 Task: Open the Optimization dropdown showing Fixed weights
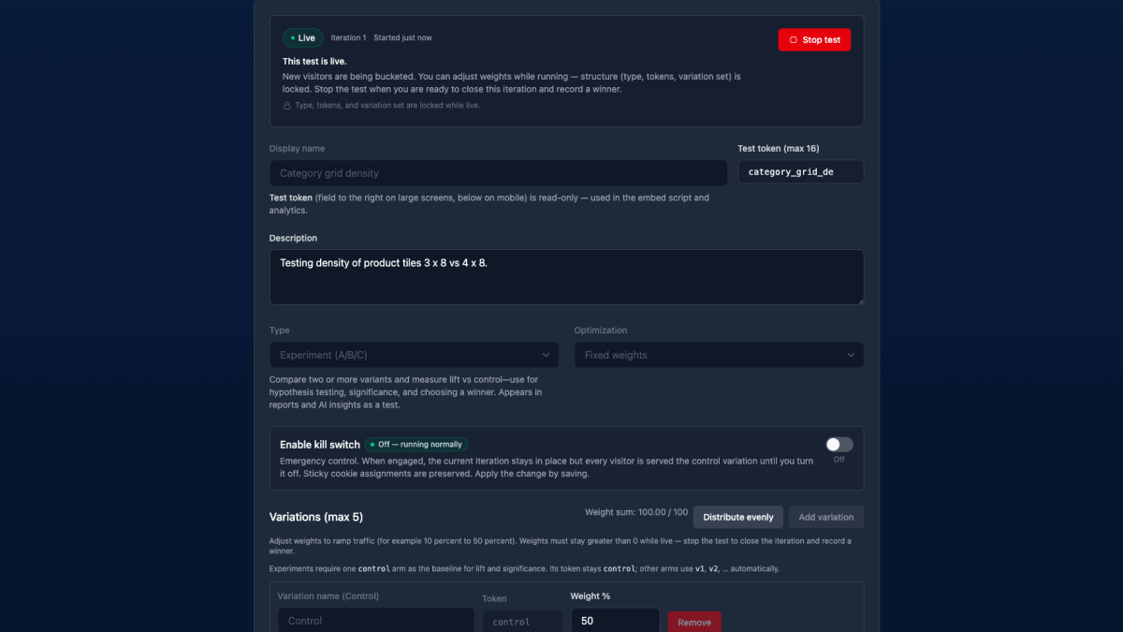pos(719,355)
